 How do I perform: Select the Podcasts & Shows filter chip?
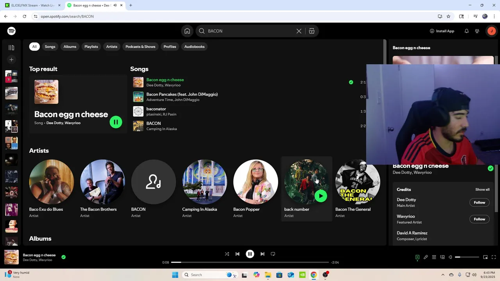click(140, 46)
